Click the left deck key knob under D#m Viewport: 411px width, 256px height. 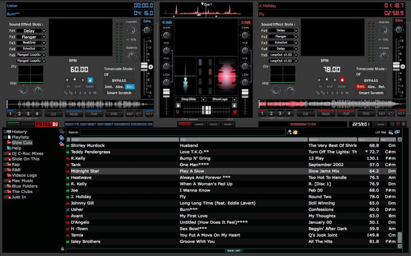pos(147,30)
